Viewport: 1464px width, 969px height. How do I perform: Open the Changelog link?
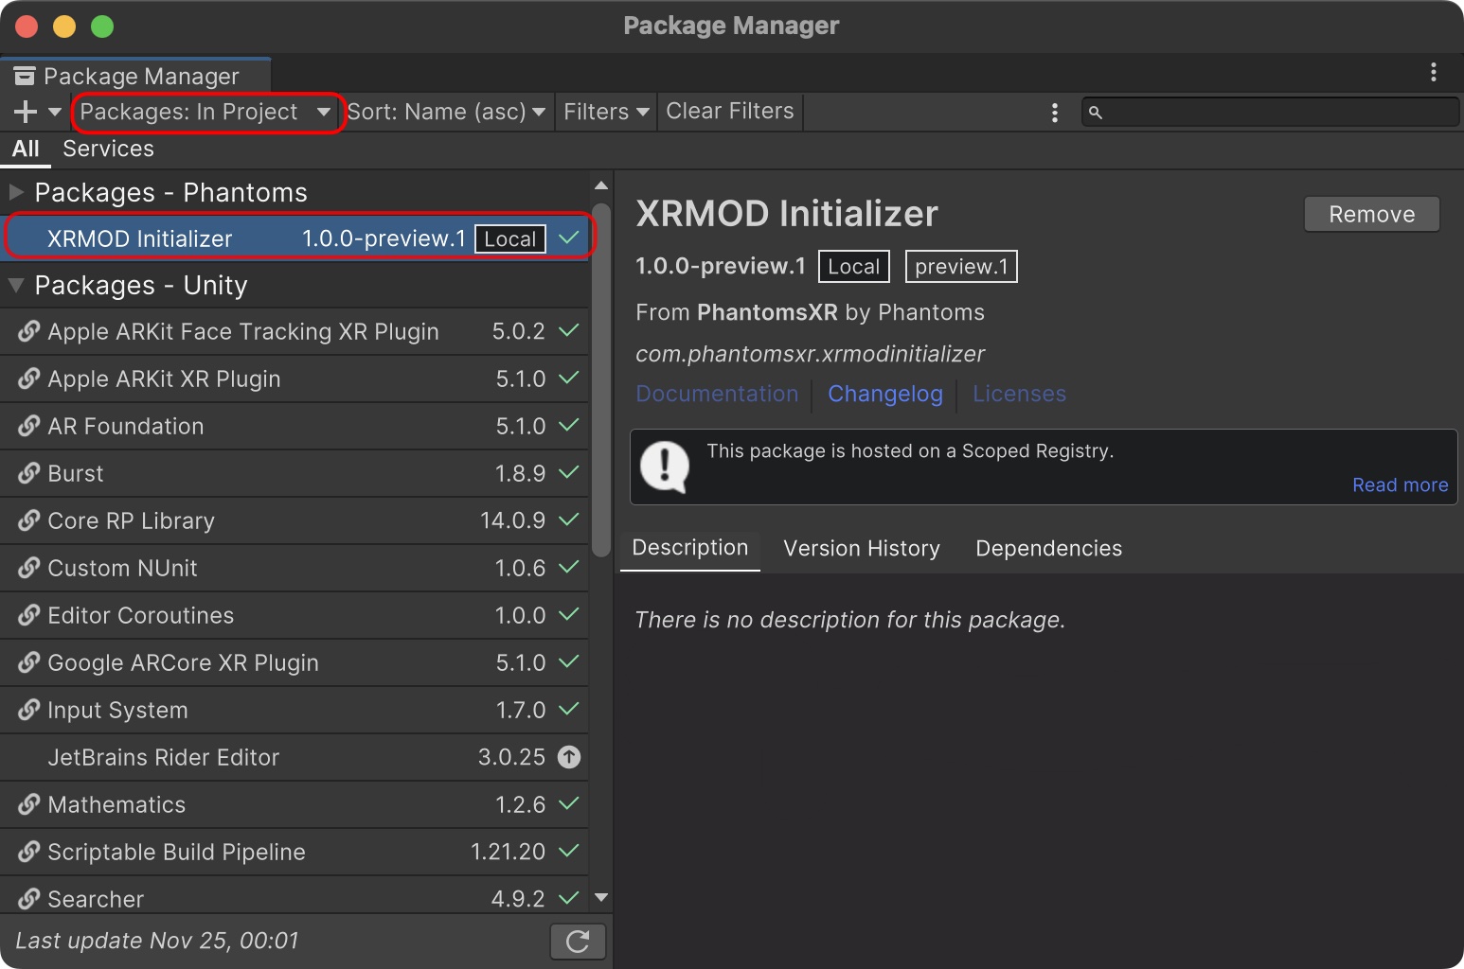885,394
